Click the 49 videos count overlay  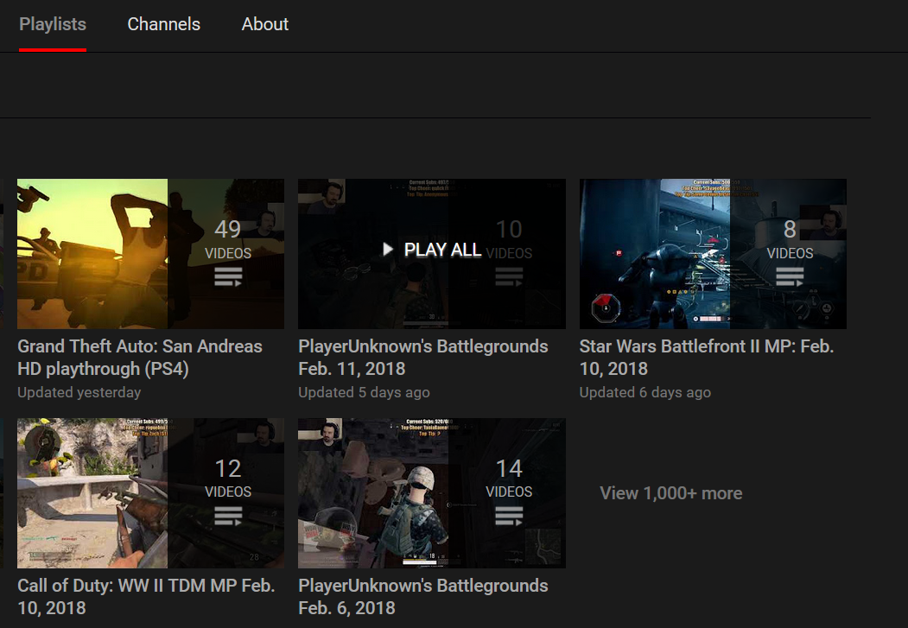coord(228,239)
